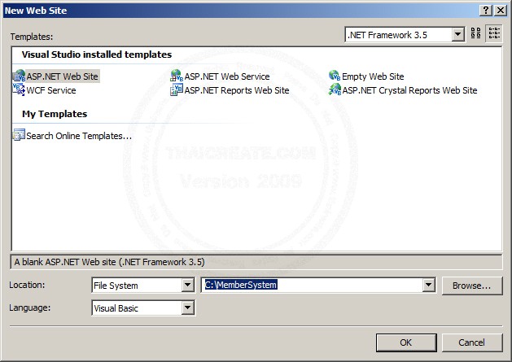Select the ASP.NET Web Site template icon

coord(19,76)
